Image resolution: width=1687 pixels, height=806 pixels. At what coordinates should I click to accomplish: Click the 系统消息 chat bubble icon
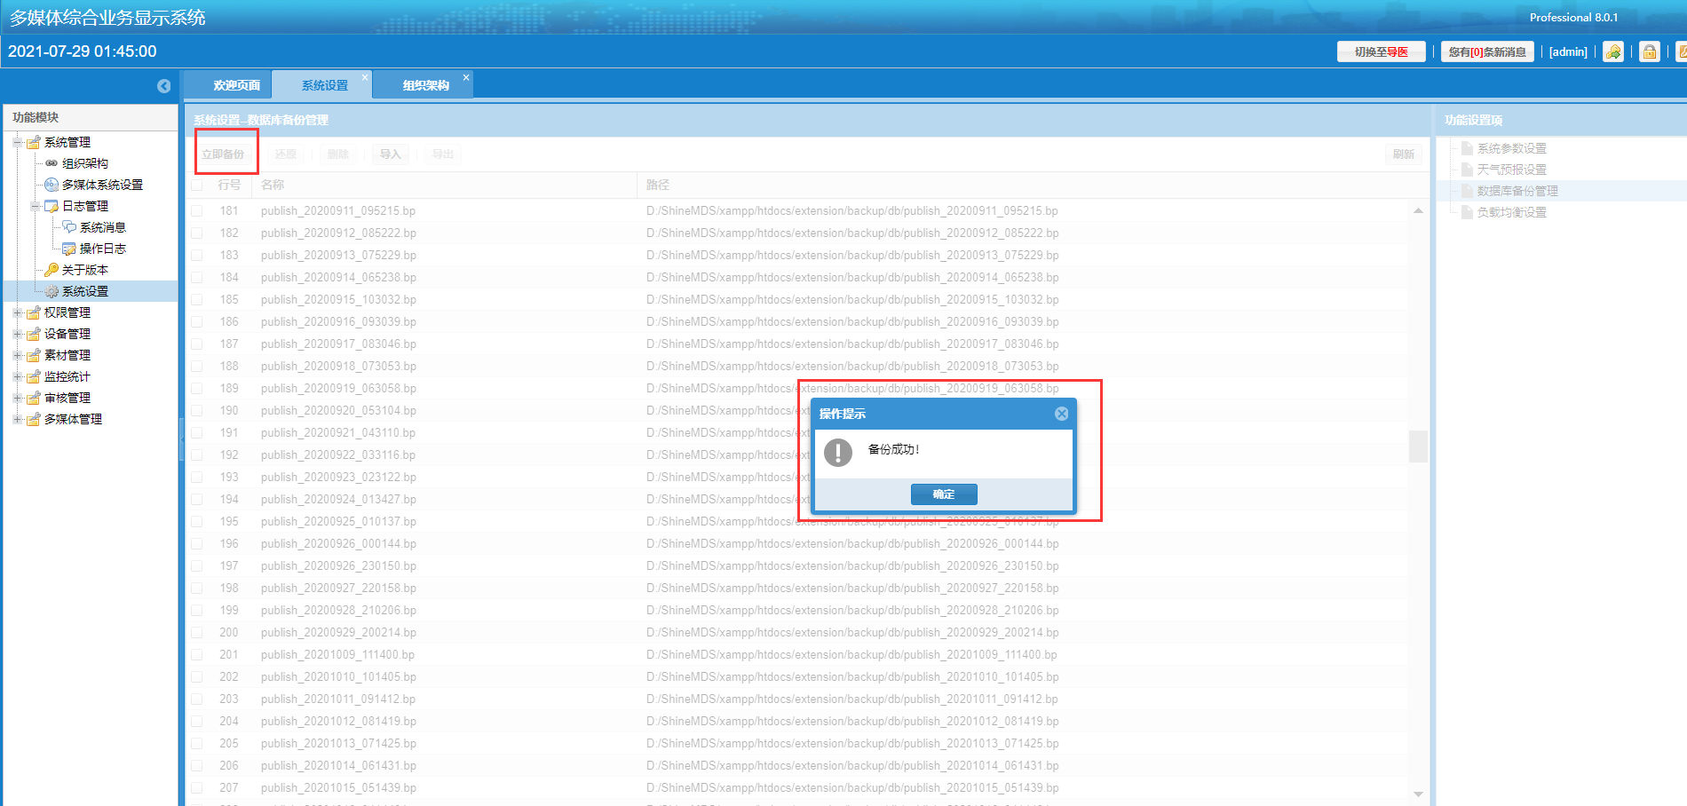click(69, 227)
